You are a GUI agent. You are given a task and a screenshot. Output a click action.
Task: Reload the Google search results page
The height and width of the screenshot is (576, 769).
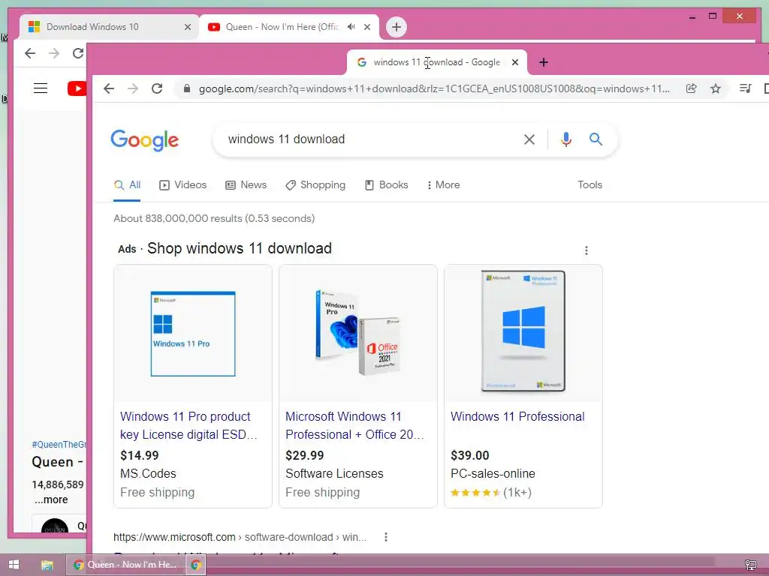tap(157, 88)
